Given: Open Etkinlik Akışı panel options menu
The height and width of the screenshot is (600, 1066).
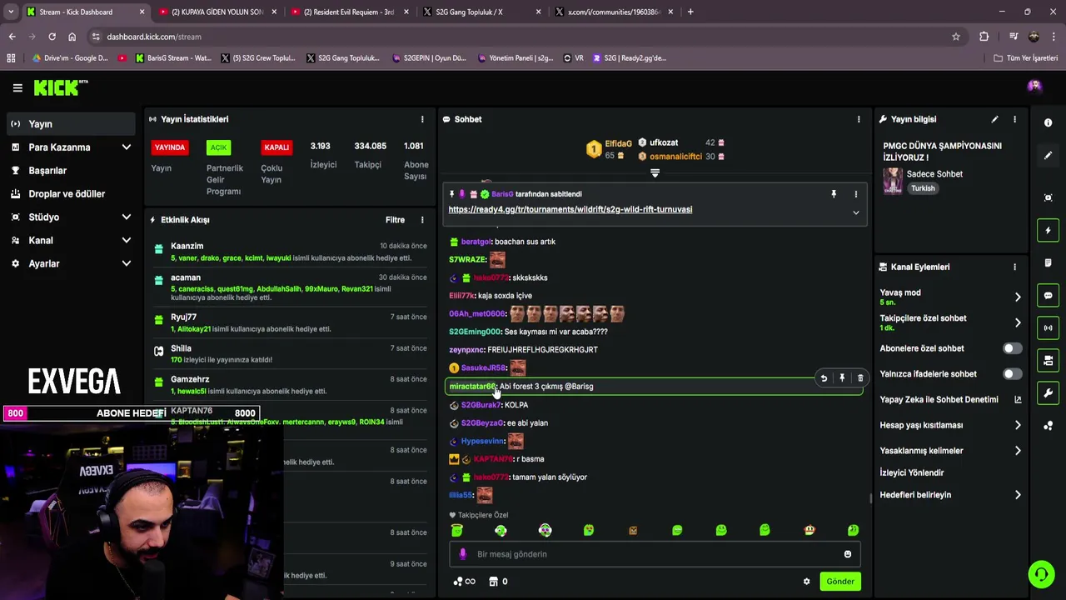Looking at the screenshot, I should coord(422,220).
